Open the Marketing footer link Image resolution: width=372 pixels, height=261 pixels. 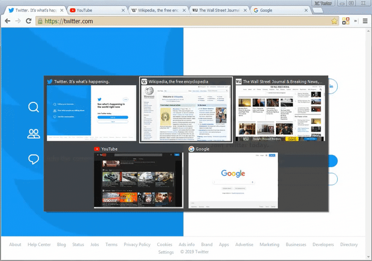[269, 244]
